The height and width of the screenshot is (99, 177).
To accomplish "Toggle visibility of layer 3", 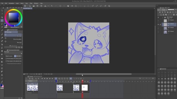I will point(158,21).
